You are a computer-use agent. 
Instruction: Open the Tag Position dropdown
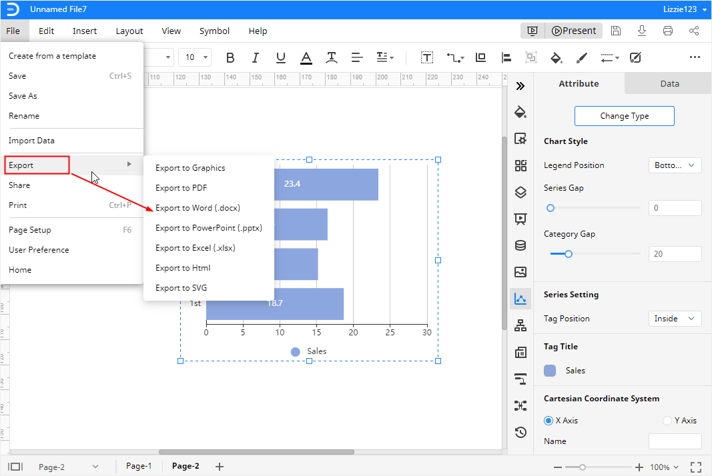point(675,319)
